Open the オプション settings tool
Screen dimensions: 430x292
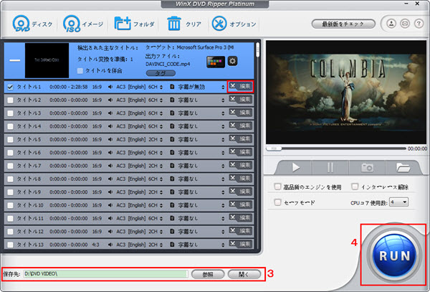click(x=234, y=24)
